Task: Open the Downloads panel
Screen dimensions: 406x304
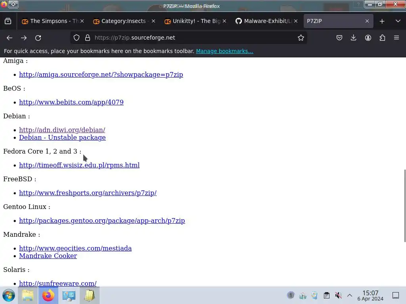Action: [353, 38]
